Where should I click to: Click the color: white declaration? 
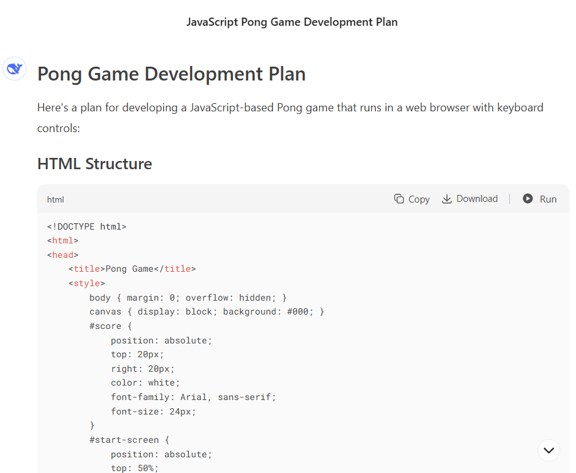point(145,382)
